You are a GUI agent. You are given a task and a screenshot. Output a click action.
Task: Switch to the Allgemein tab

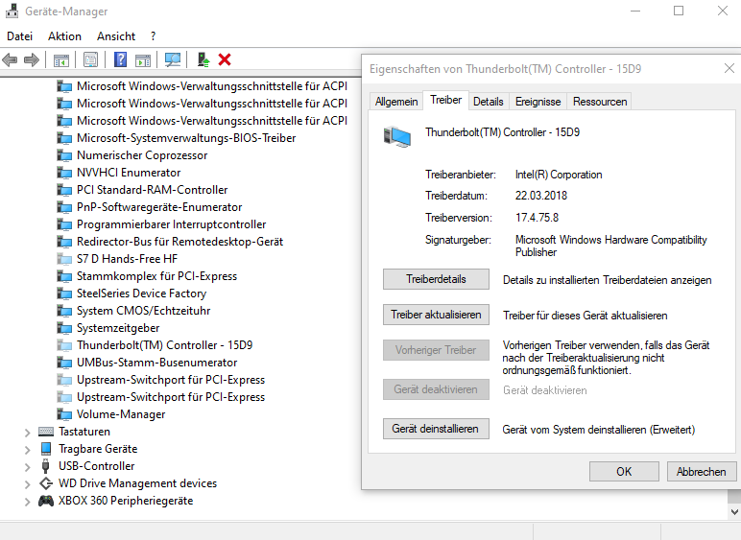pyautogui.click(x=396, y=102)
